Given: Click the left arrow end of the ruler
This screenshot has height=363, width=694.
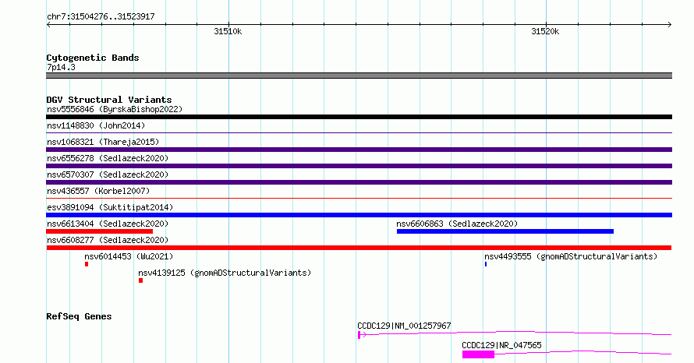Looking at the screenshot, I should [x=48, y=25].
